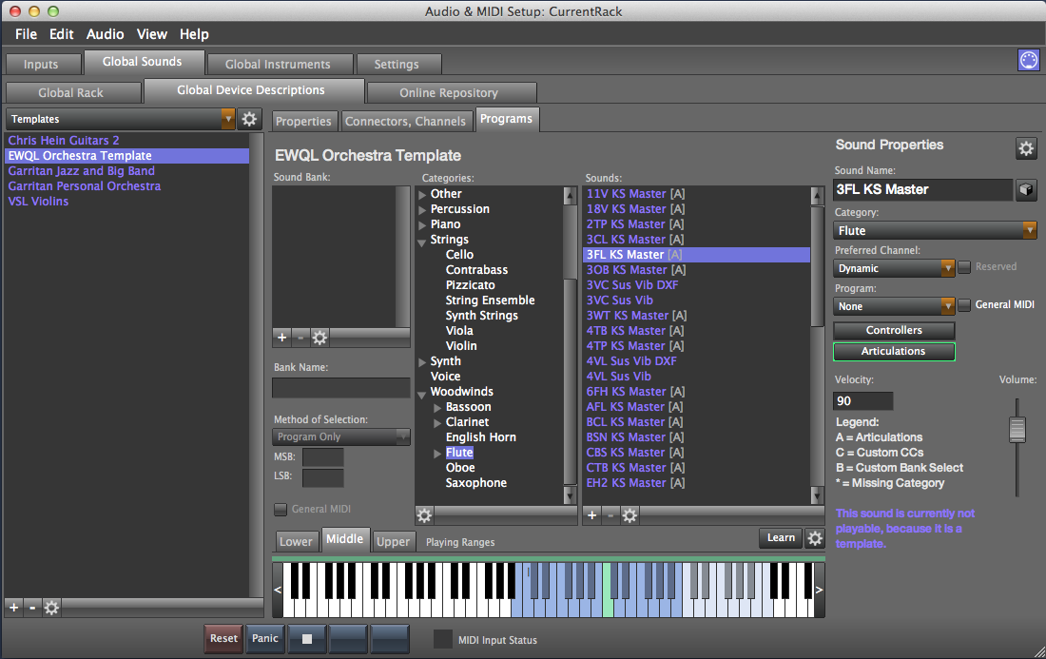Select the Upper playing range tab
1046x659 pixels.
(393, 542)
